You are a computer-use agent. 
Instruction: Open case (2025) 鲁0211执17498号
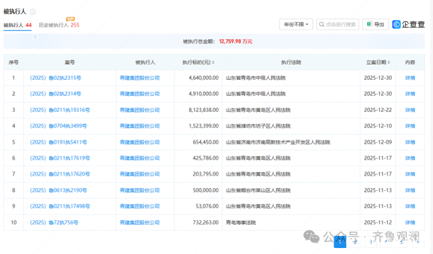click(60, 206)
